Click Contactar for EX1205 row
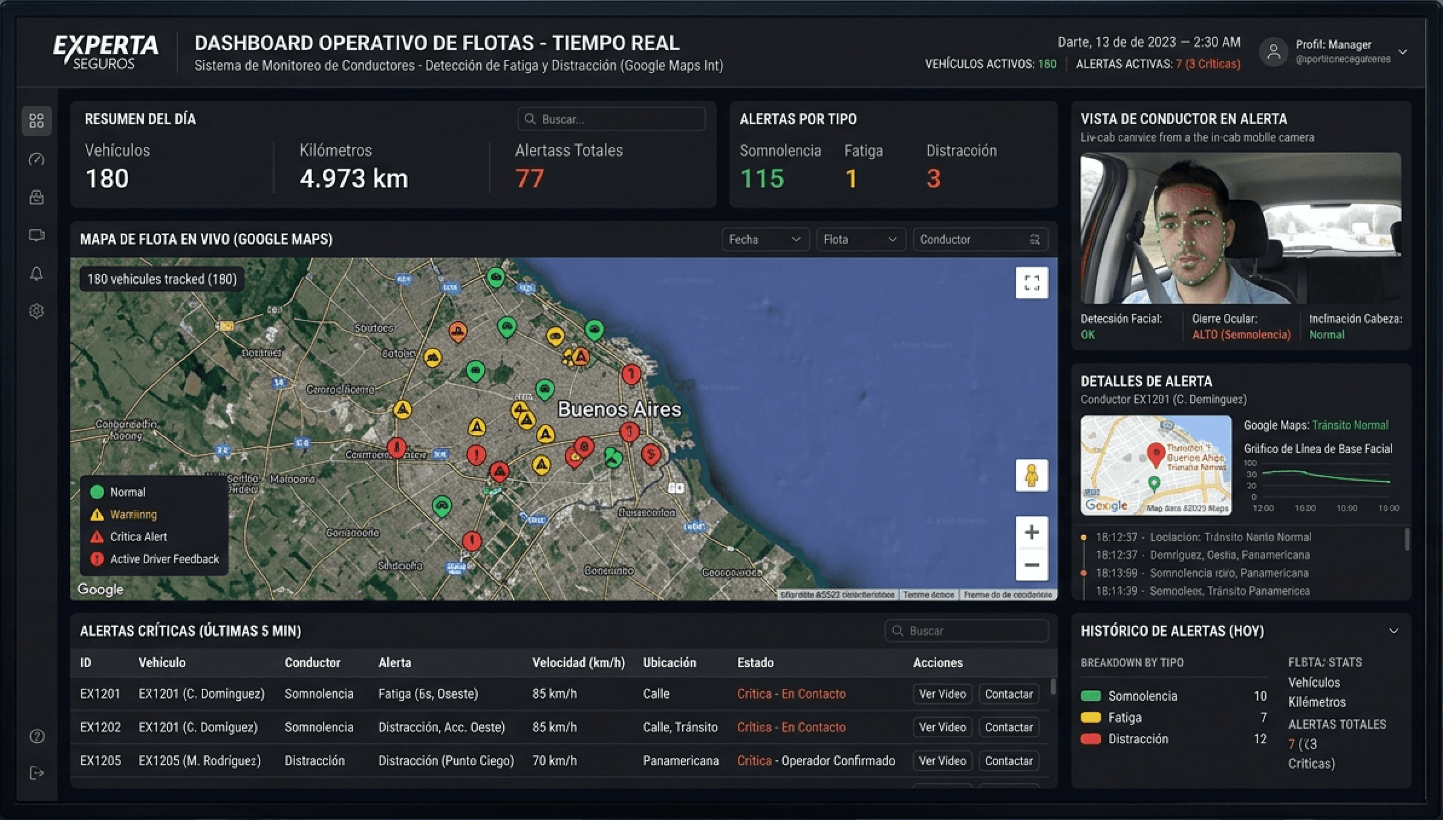 click(1009, 761)
